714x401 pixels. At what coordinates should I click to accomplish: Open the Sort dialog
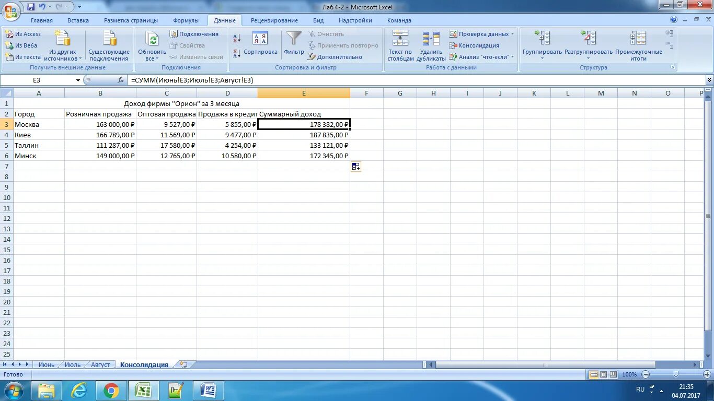pos(260,43)
